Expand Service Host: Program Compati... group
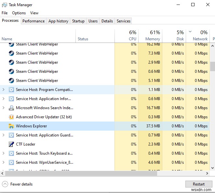The image size is (215, 193). [4, 90]
